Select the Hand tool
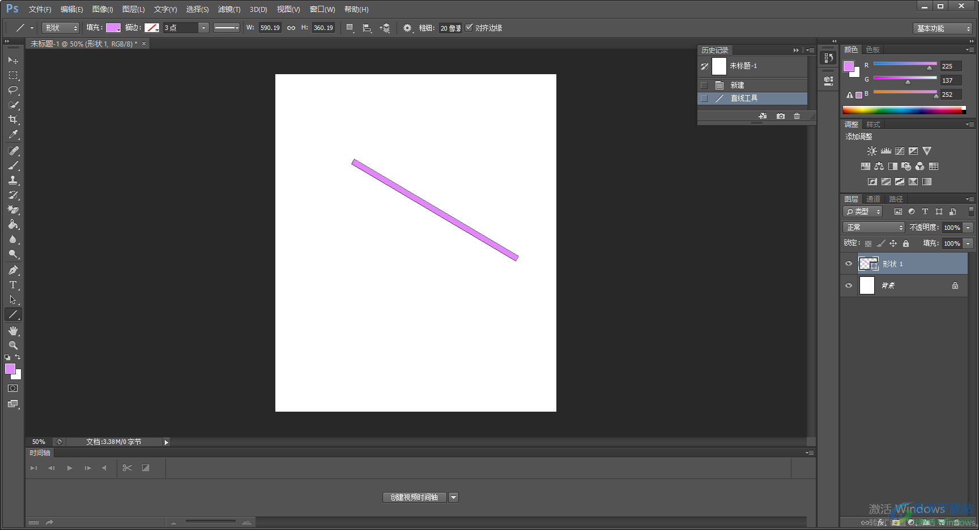The image size is (979, 530). (13, 331)
